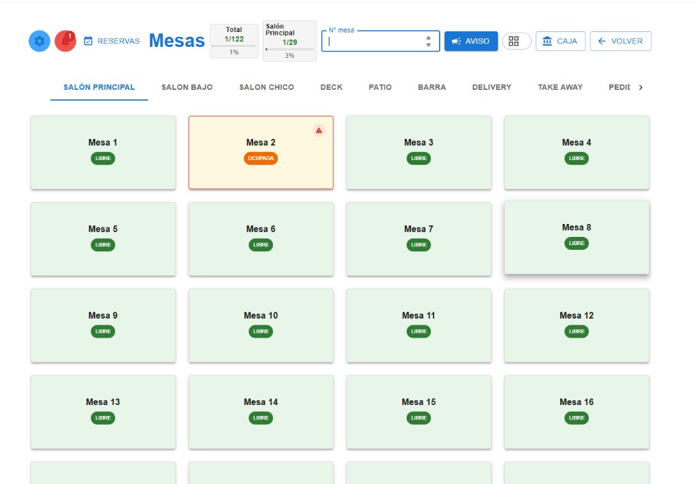Open the Mesa 5 card

click(x=103, y=239)
